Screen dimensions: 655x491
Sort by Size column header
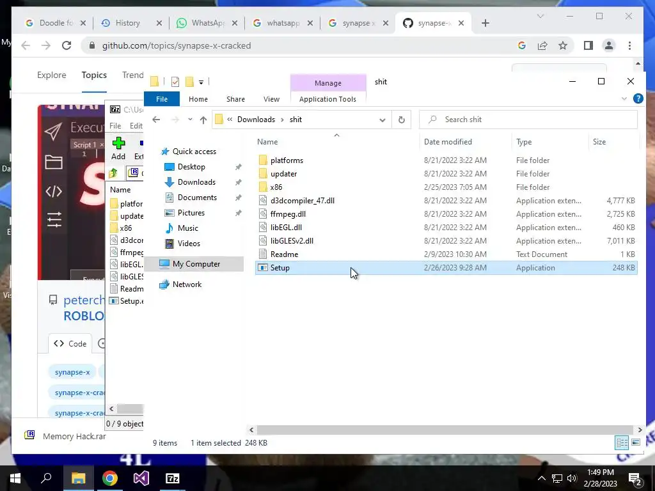599,142
